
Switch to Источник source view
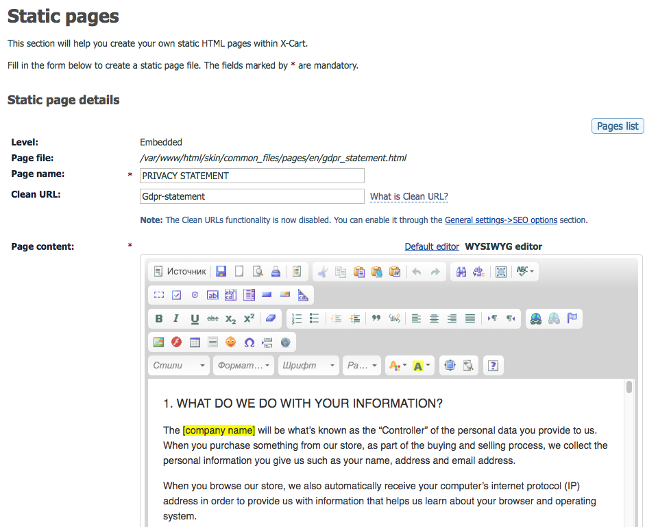pos(180,272)
